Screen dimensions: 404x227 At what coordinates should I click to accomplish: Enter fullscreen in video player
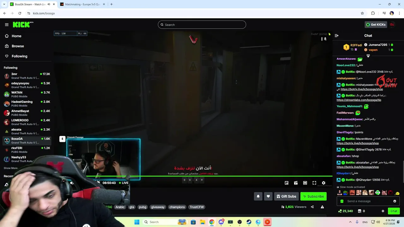coord(314,183)
